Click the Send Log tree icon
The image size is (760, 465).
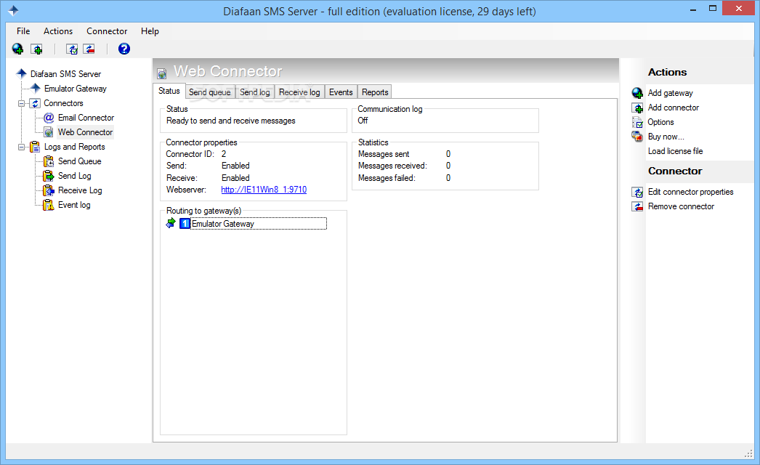[49, 176]
